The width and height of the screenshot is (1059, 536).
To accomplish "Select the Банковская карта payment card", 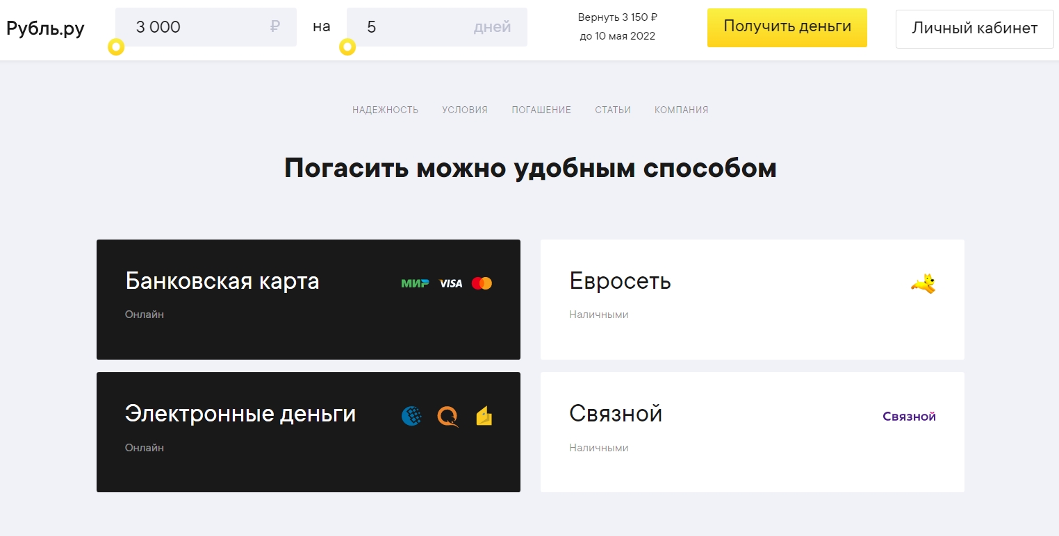I will [x=309, y=299].
